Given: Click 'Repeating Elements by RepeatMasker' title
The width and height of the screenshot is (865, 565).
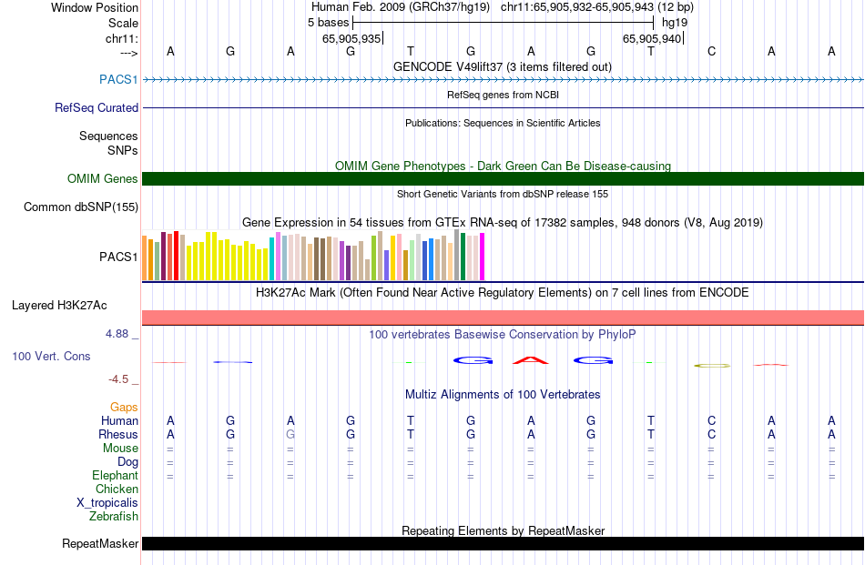Looking at the screenshot, I should click(x=503, y=530).
